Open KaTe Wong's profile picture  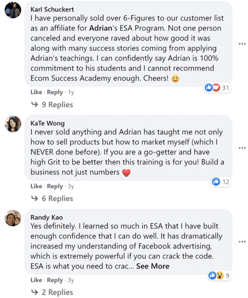tap(13, 124)
